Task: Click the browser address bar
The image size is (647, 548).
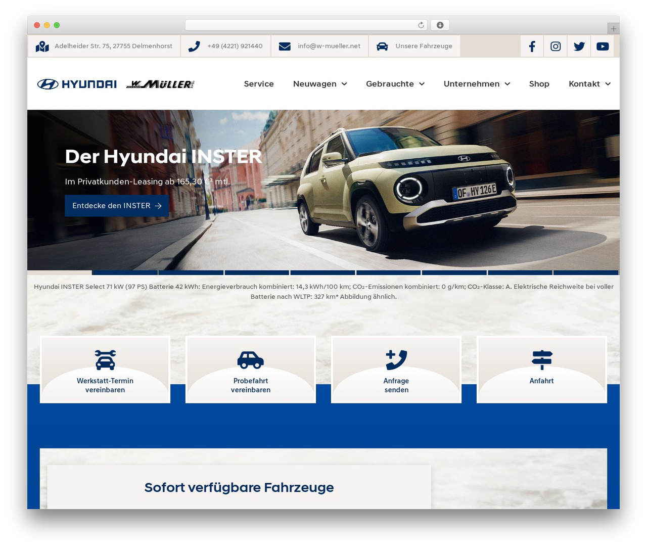Action: pyautogui.click(x=306, y=25)
